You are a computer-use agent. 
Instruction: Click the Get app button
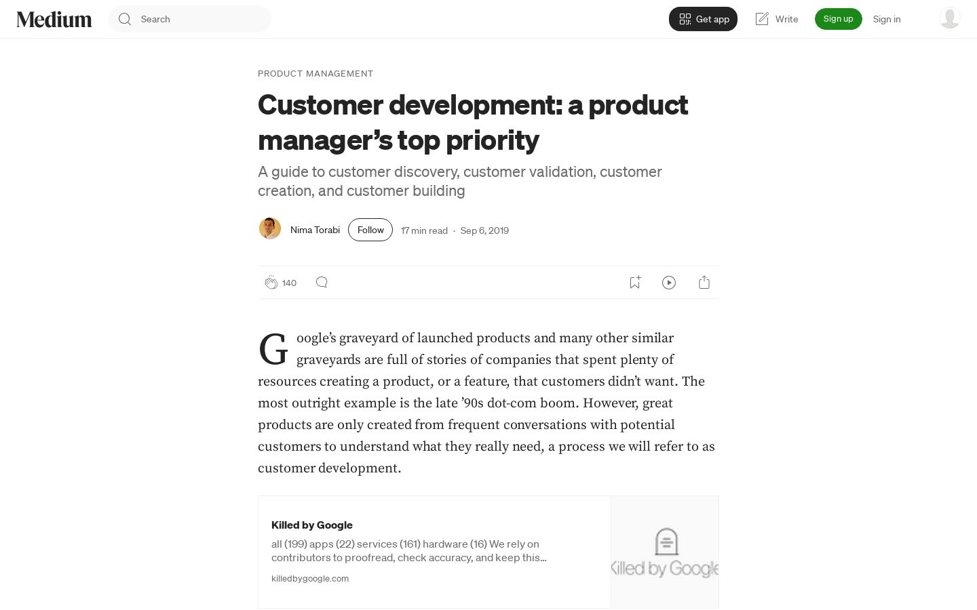703,19
